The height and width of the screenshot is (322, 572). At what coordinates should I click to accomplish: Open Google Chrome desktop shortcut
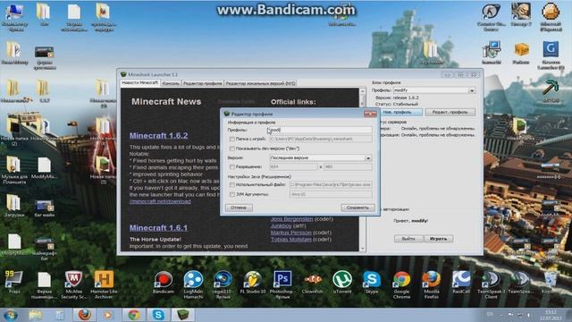coord(401,284)
